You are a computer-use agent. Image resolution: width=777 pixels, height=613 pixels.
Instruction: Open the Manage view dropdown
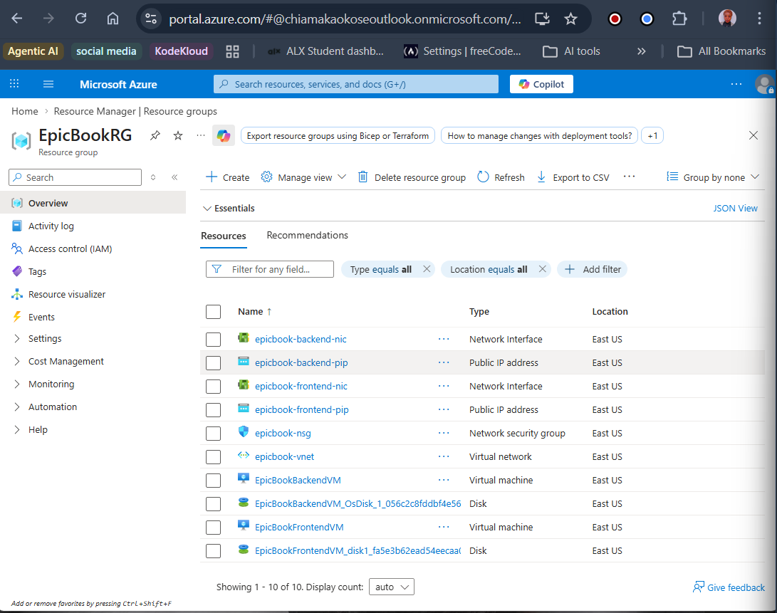point(303,177)
